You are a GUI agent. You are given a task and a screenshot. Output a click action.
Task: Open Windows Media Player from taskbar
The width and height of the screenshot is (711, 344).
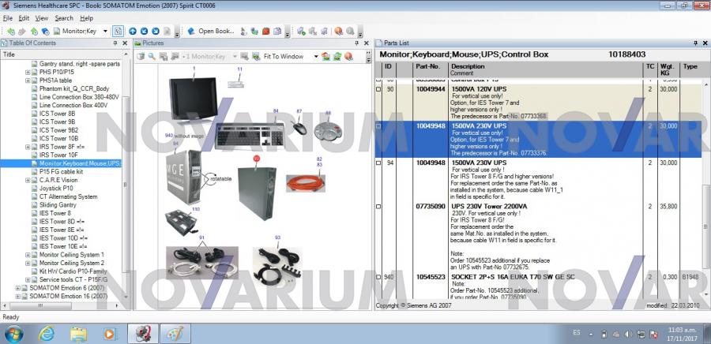110,333
